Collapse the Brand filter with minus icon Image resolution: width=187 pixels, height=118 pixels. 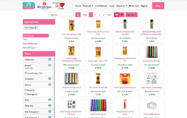click(x=50, y=65)
